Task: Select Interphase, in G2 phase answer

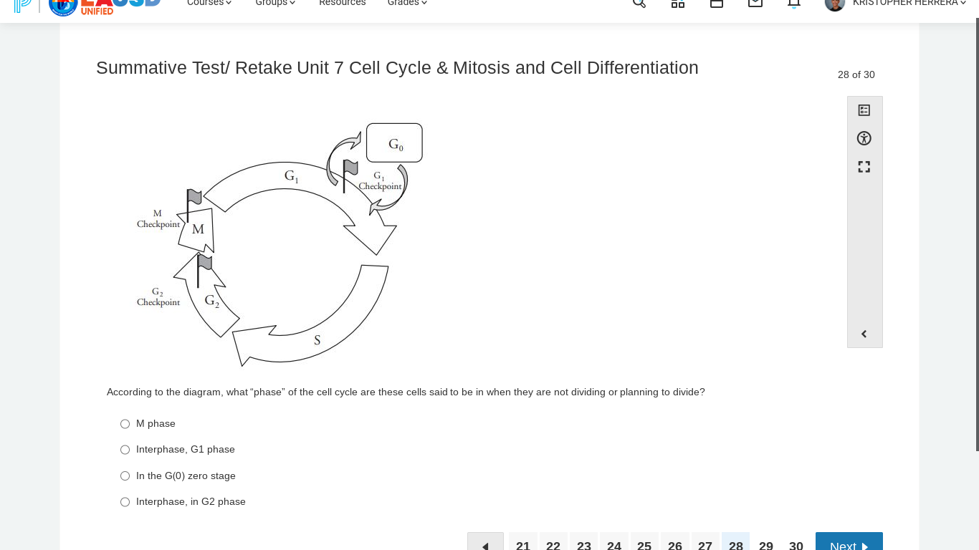Action: 125,502
